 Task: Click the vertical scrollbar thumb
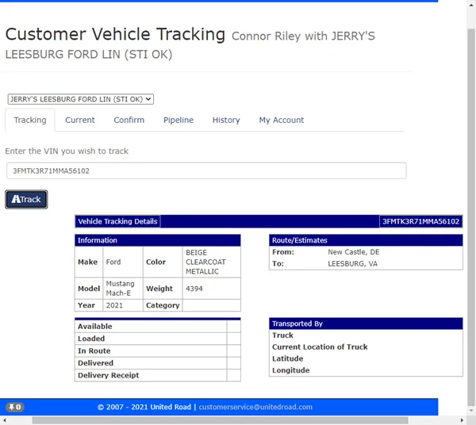click(470, 217)
